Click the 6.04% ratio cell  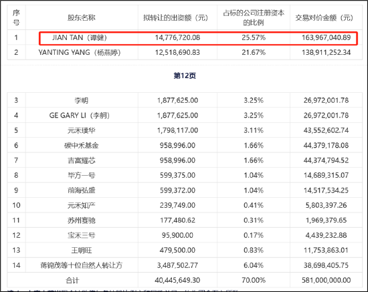point(254,265)
